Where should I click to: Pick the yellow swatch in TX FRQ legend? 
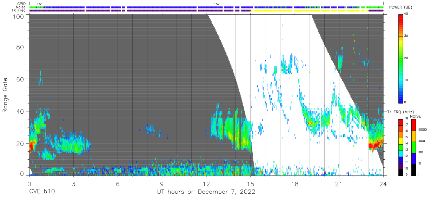click(x=401, y=140)
